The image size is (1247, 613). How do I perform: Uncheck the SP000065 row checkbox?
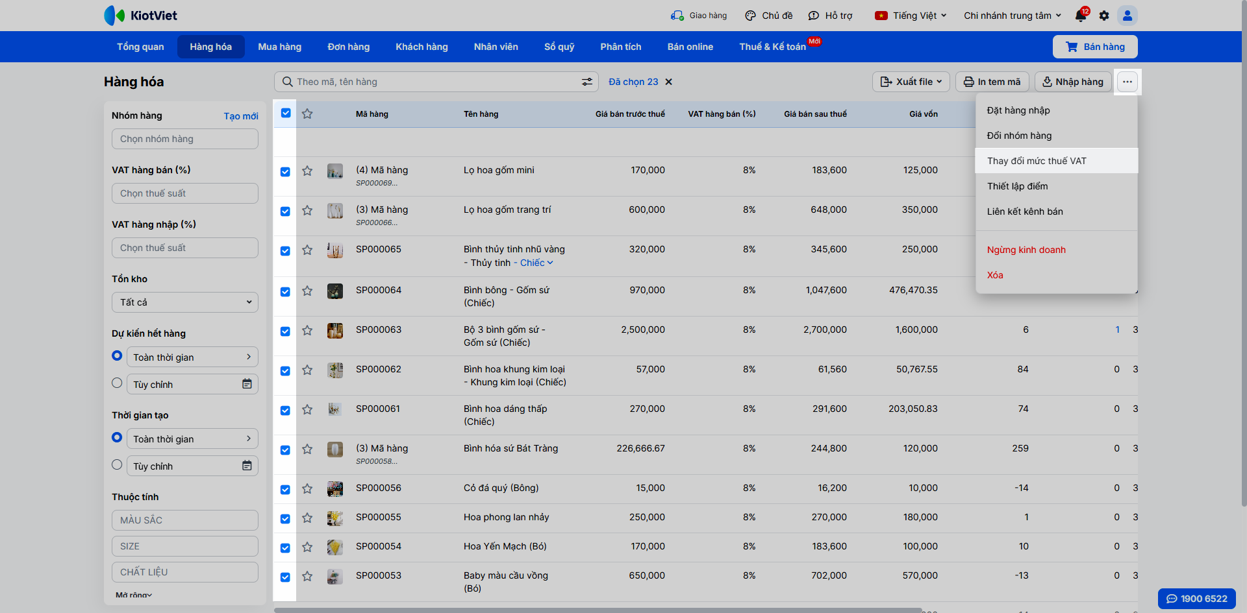coord(285,251)
